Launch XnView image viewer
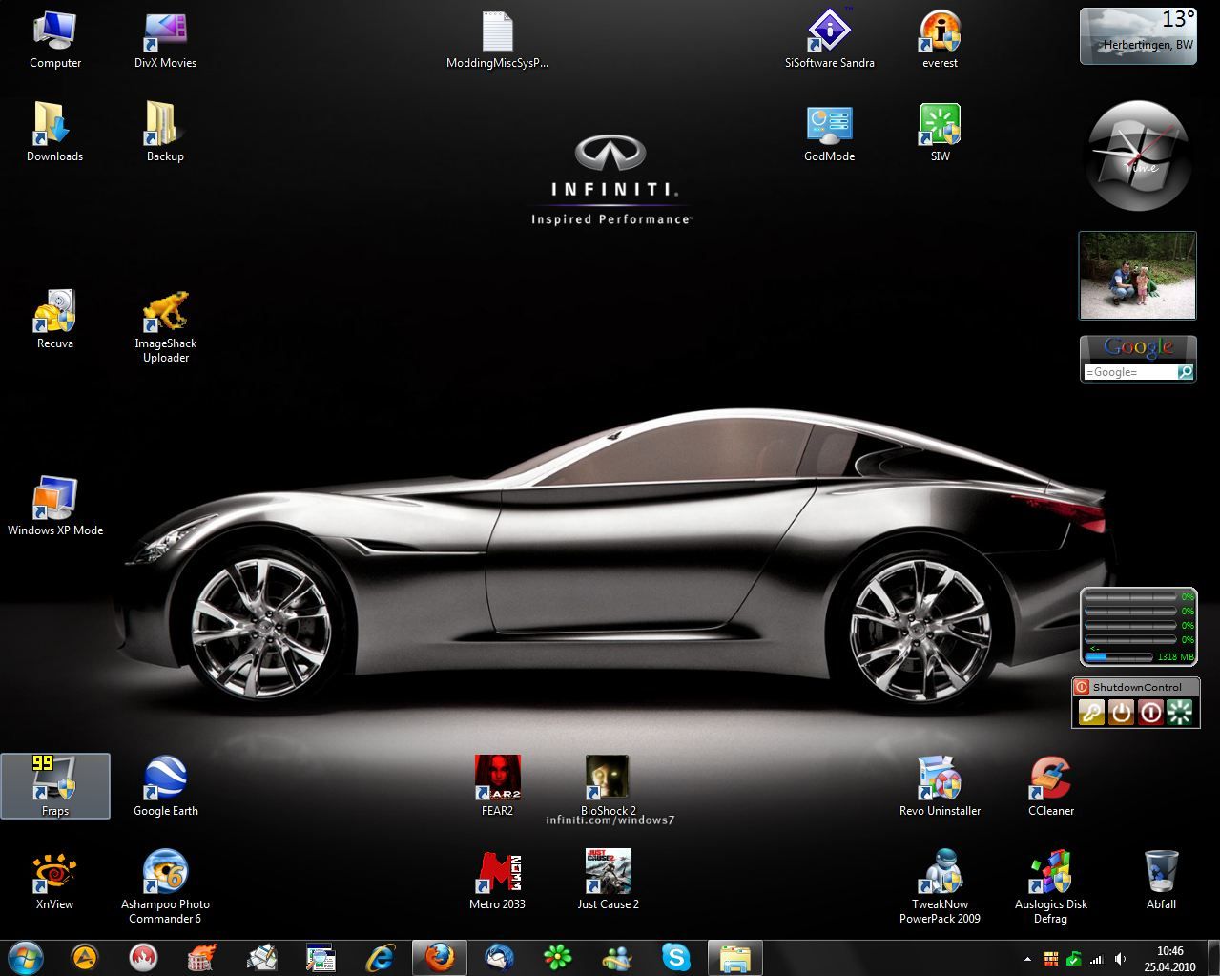1220x976 pixels. coord(55,880)
